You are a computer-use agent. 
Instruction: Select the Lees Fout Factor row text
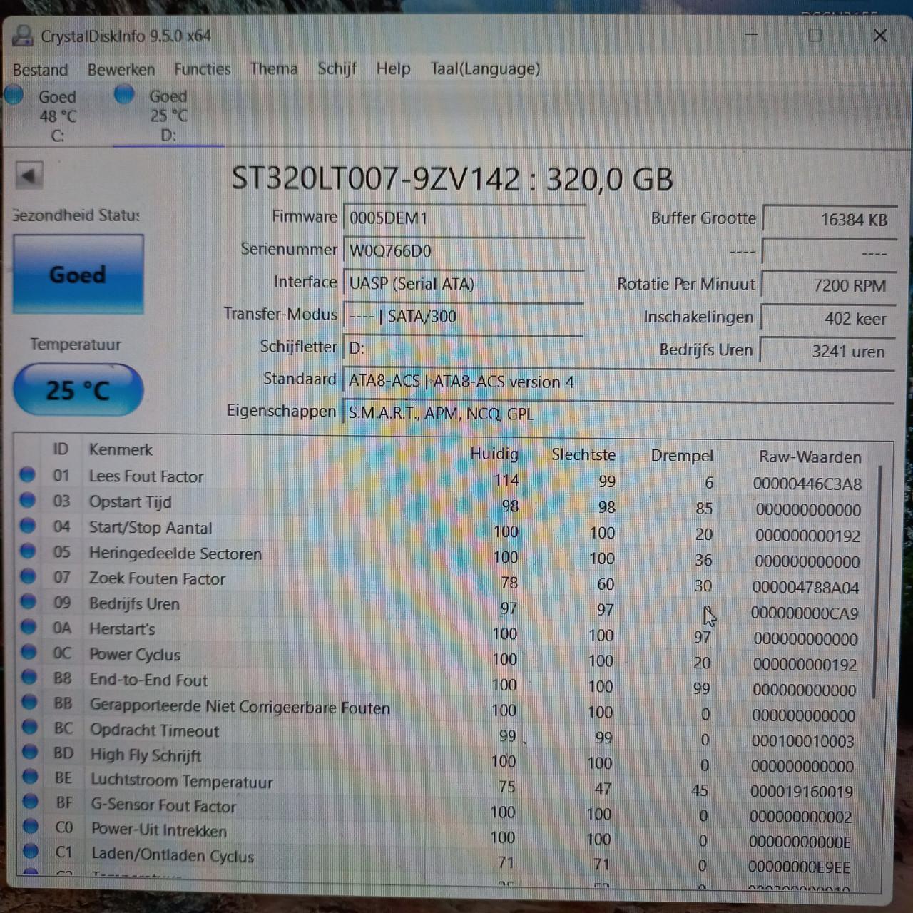(x=146, y=476)
